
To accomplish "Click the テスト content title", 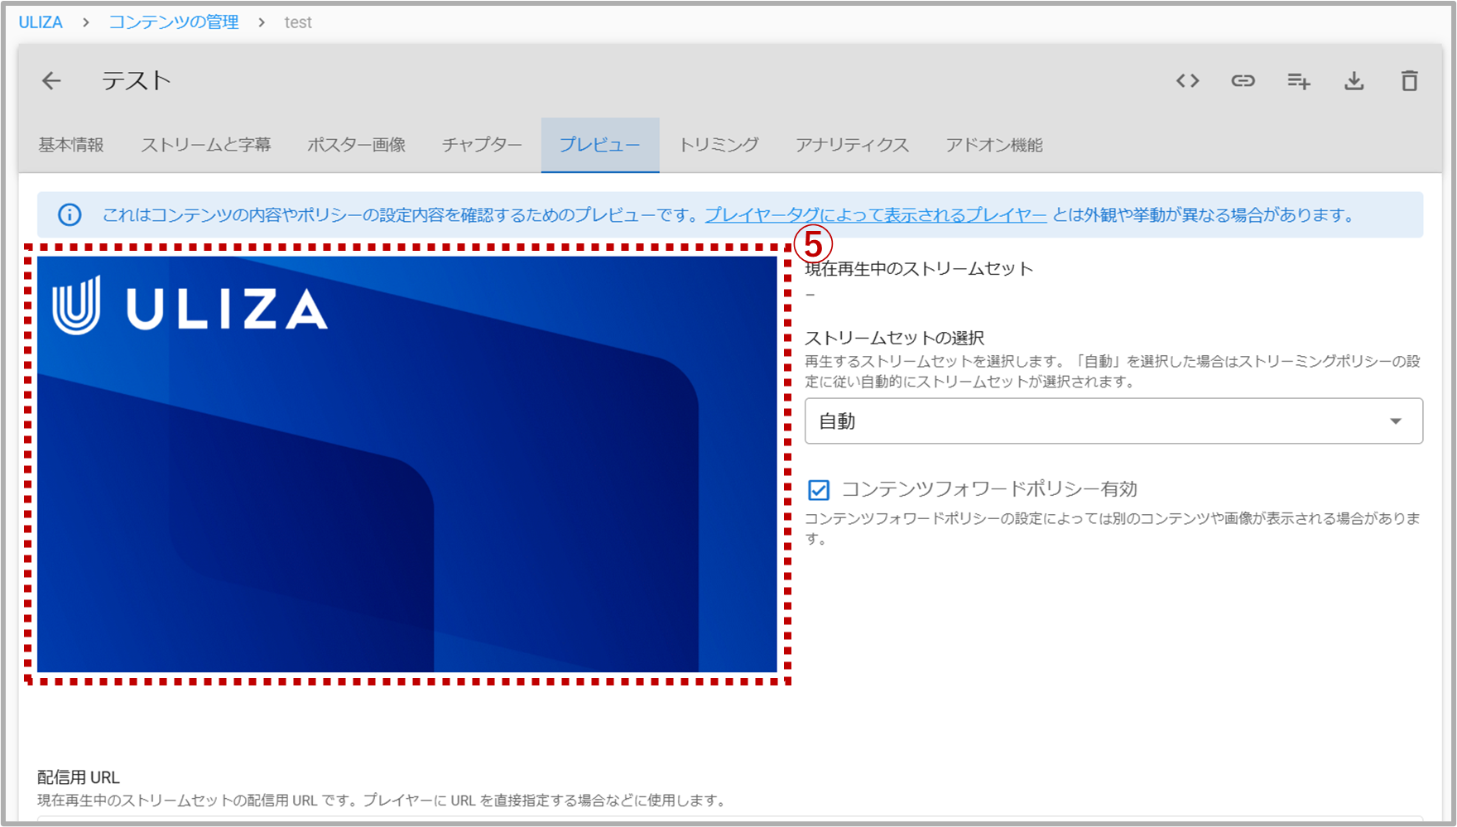I will click(x=136, y=80).
